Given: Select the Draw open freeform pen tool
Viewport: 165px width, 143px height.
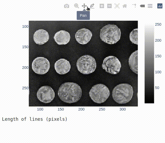Looking at the screenshot, I should (x=92, y=6).
